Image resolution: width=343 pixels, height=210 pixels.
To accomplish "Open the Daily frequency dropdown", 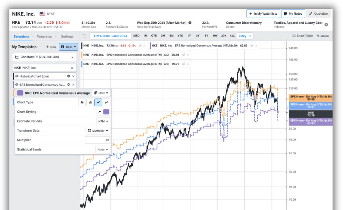I will 245,36.
